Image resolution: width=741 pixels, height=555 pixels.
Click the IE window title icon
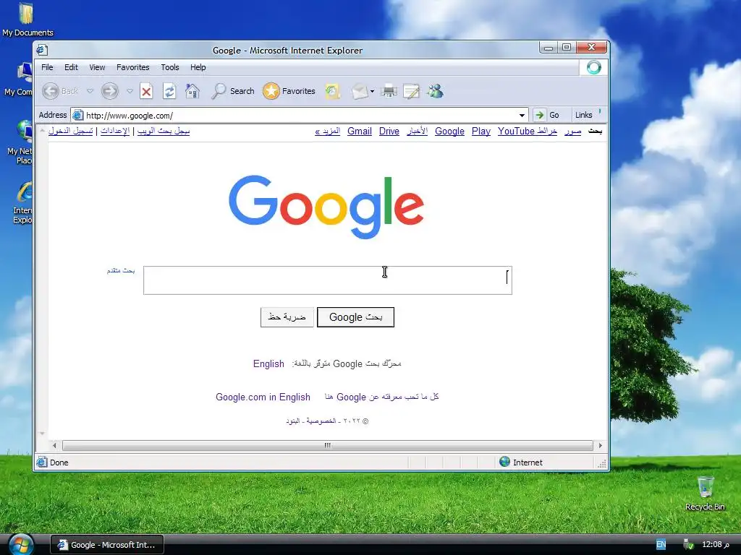pos(41,50)
